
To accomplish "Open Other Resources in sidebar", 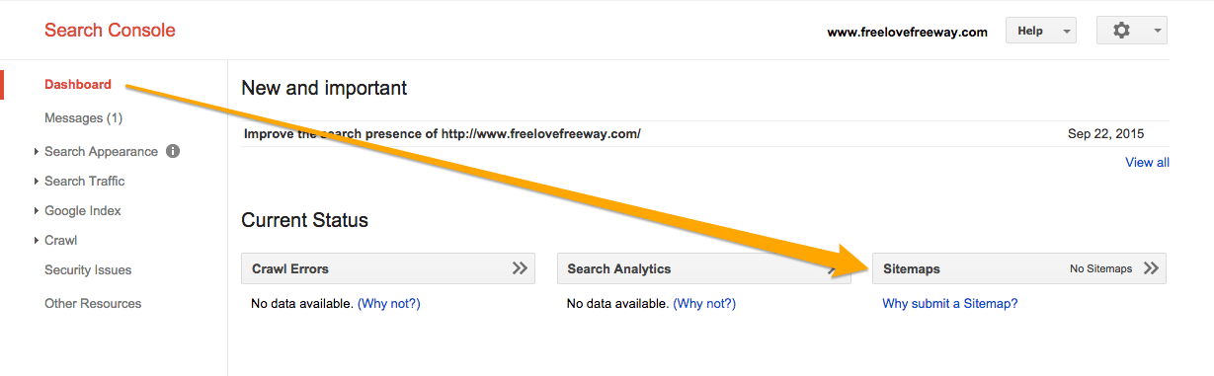I will coord(93,303).
